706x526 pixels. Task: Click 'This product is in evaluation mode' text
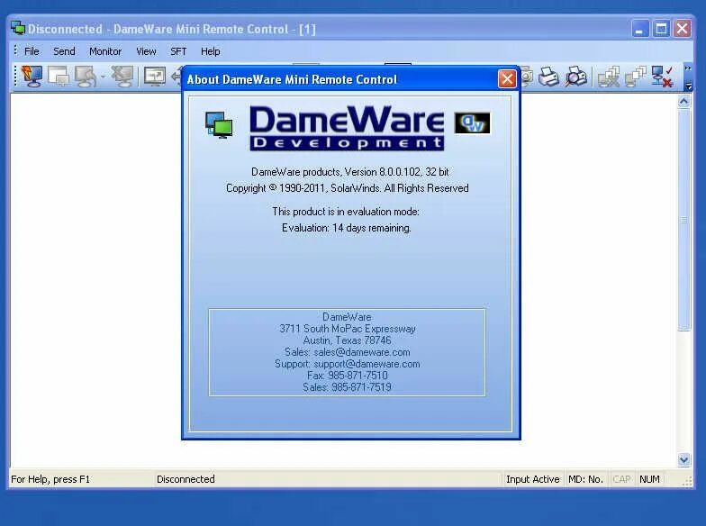(346, 211)
